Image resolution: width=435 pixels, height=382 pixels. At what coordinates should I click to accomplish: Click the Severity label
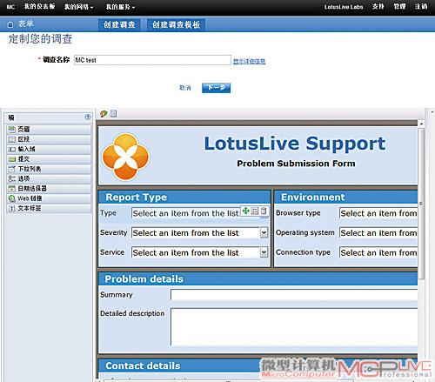point(114,232)
